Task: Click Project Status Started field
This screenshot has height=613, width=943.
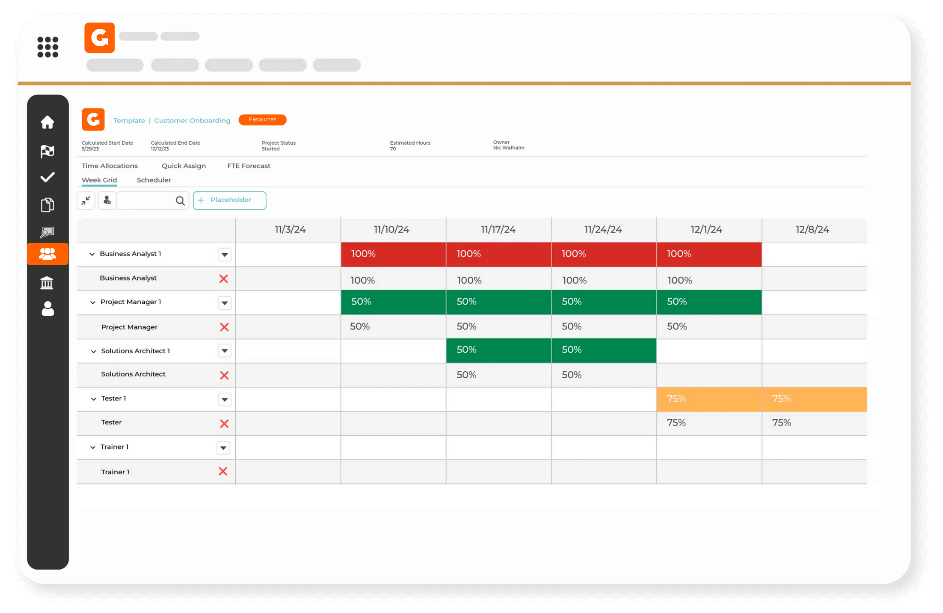Action: coord(279,146)
